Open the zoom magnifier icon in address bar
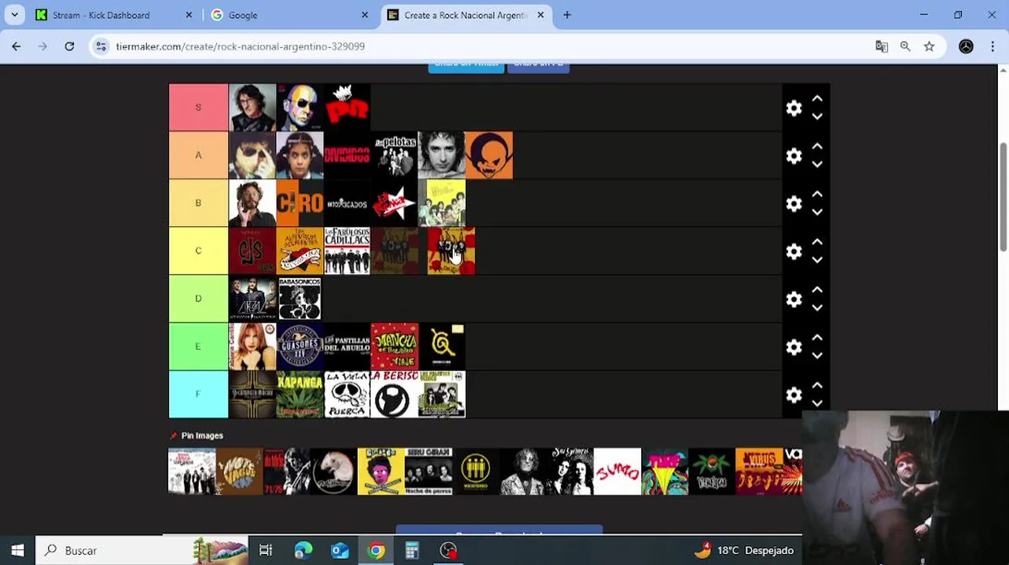Screen dimensions: 1009x565 click(905, 46)
